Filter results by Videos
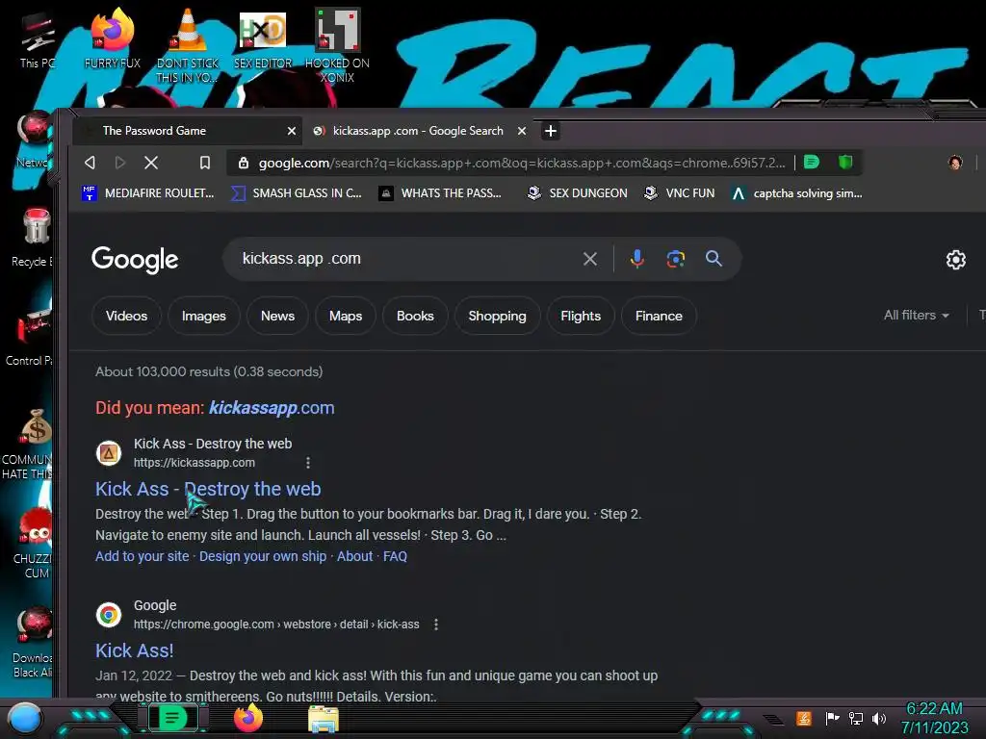986x739 pixels. 126,316
